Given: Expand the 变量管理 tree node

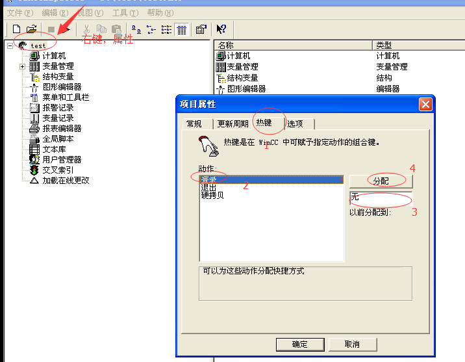Looking at the screenshot, I should click(22, 66).
